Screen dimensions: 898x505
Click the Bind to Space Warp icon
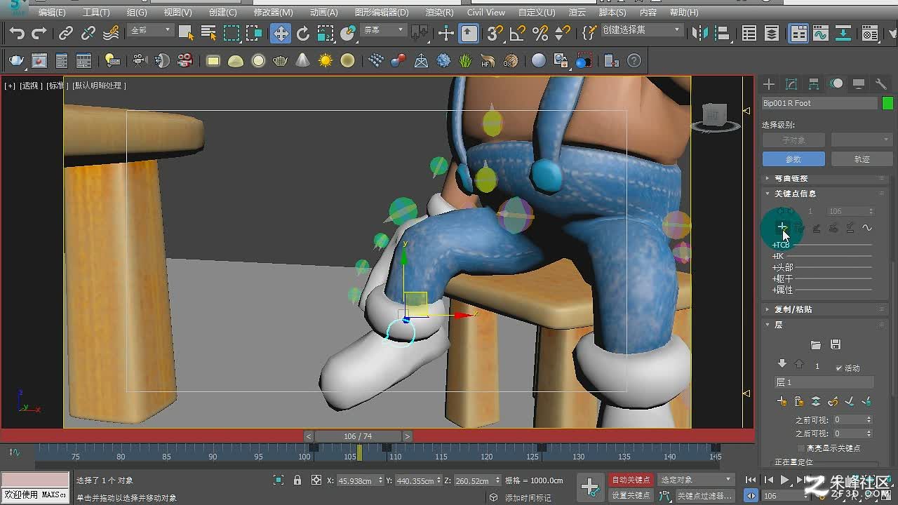111,33
